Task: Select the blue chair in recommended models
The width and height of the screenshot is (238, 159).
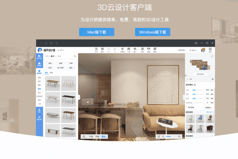Action: click(200, 119)
